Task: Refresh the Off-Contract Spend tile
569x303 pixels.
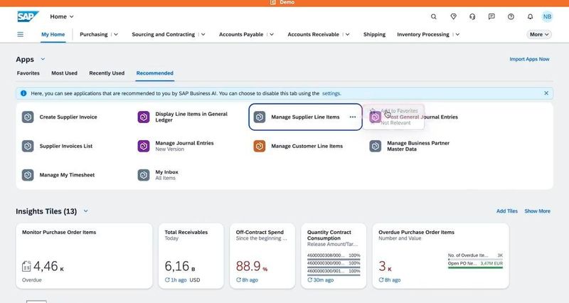Action: [x=238, y=280]
